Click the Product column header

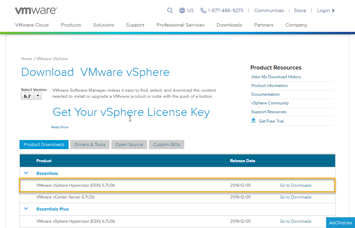tap(44, 161)
